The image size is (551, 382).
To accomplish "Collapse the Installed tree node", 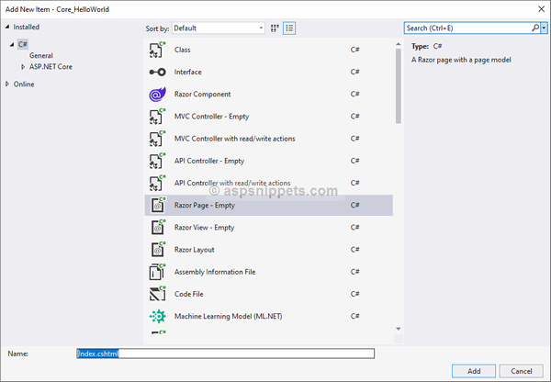I will pyautogui.click(x=7, y=27).
